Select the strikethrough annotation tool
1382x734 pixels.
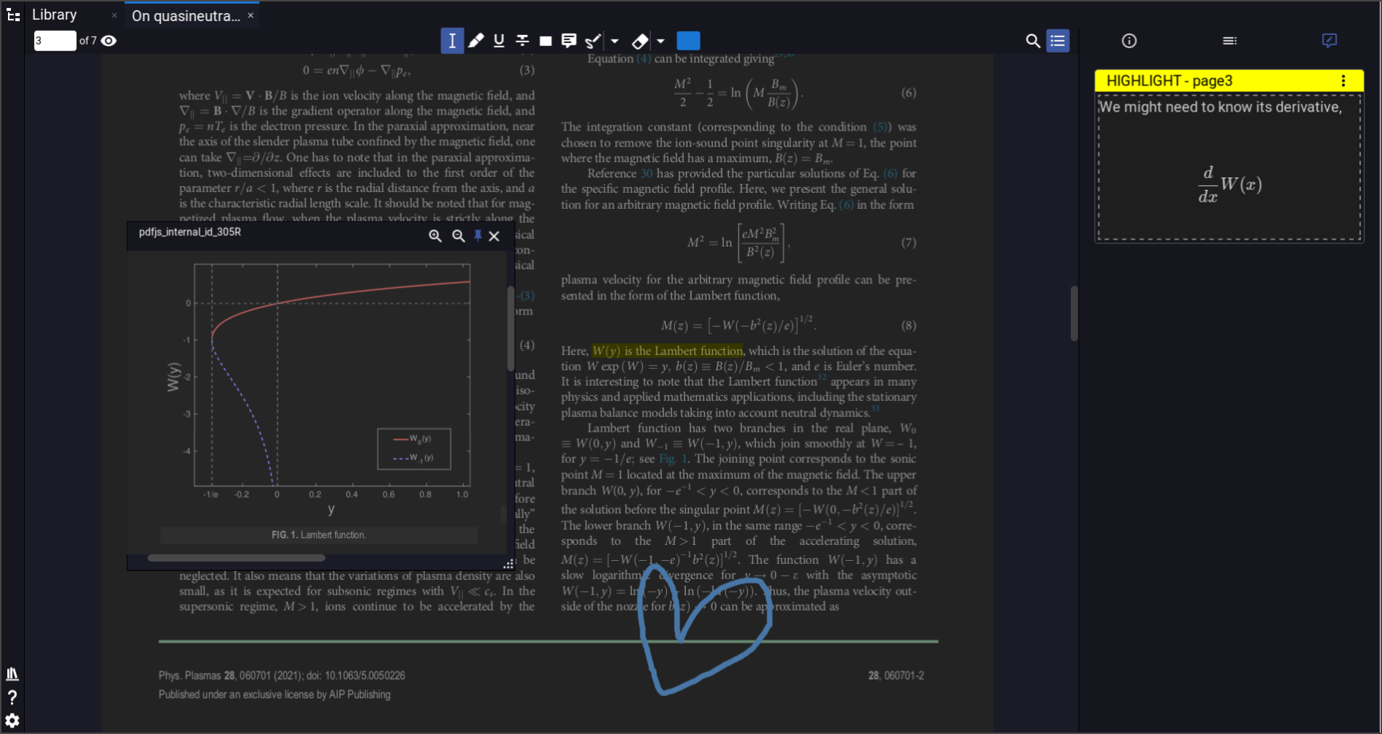tap(522, 41)
